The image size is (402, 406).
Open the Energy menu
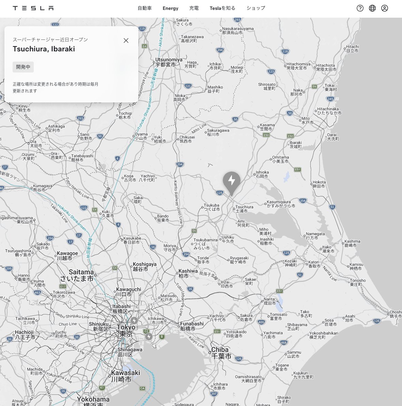tap(171, 8)
